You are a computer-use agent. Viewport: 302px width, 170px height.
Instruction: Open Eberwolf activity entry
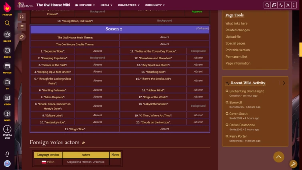(x=236, y=103)
